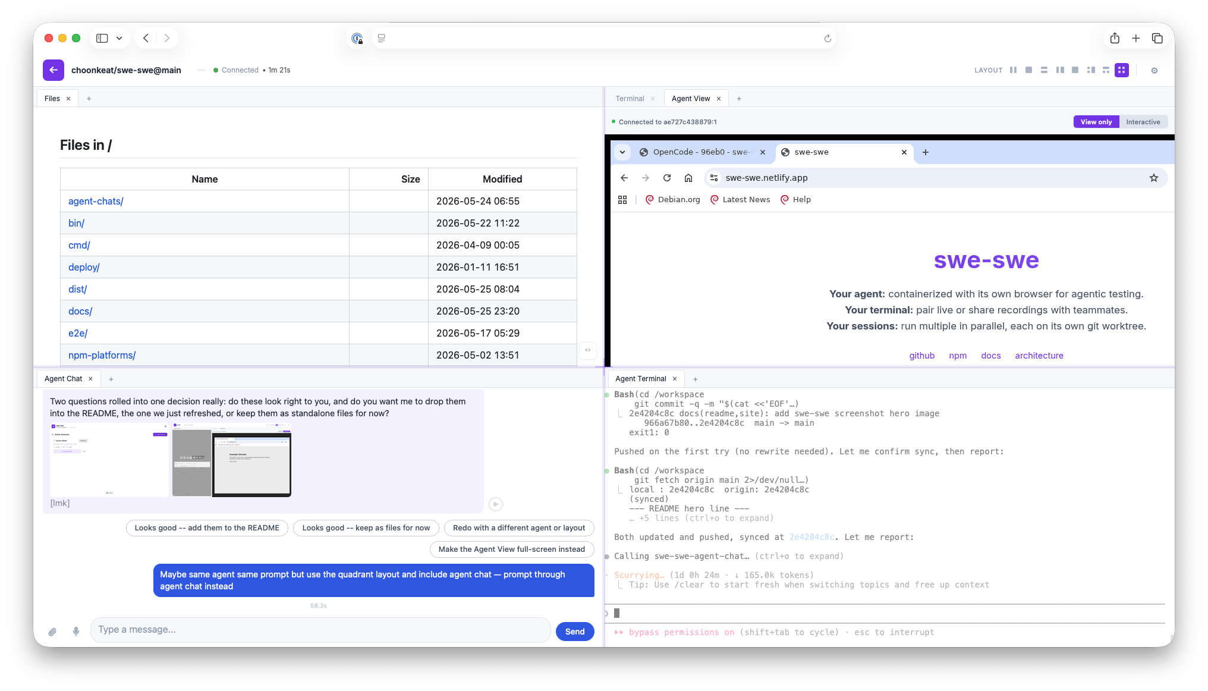Go back in Safari history
This screenshot has height=691, width=1208.
pos(146,38)
